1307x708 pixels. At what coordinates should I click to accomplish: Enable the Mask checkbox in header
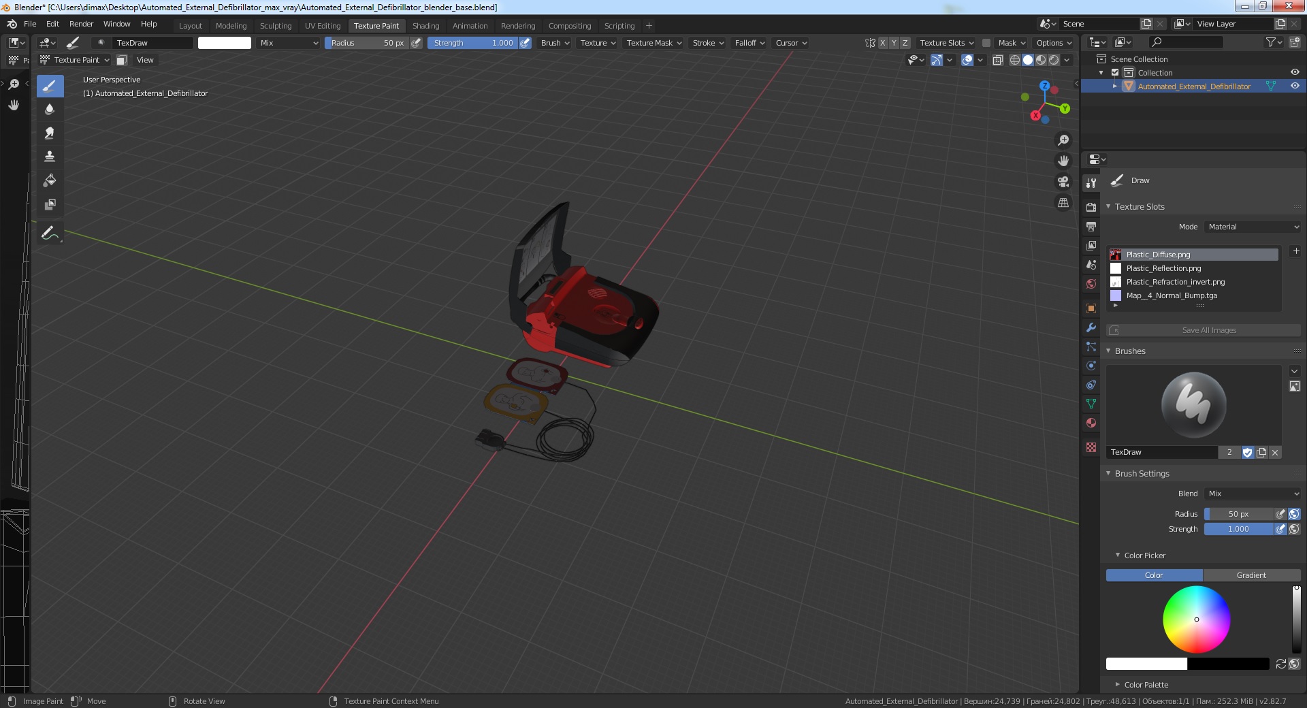click(x=986, y=43)
